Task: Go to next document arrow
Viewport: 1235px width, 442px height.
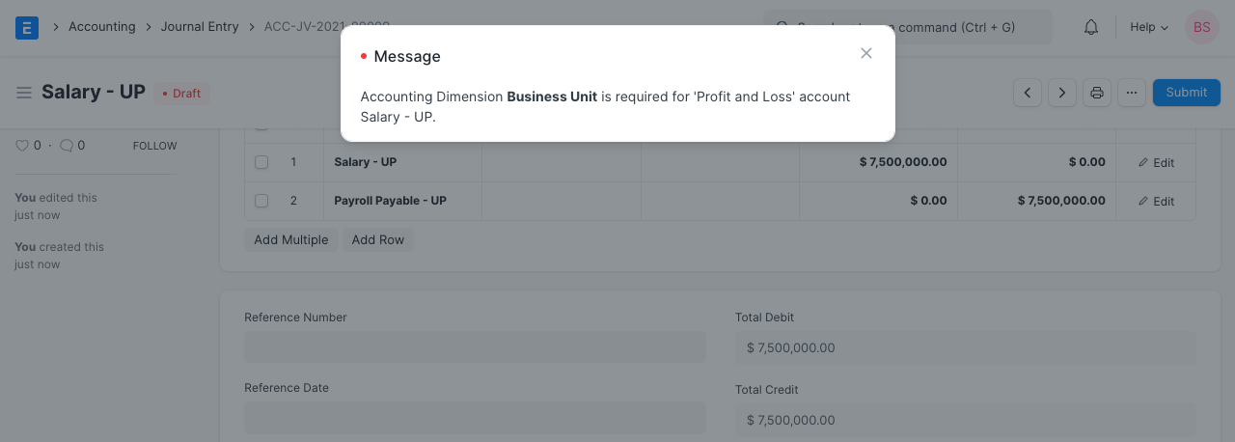Action: pos(1062,93)
